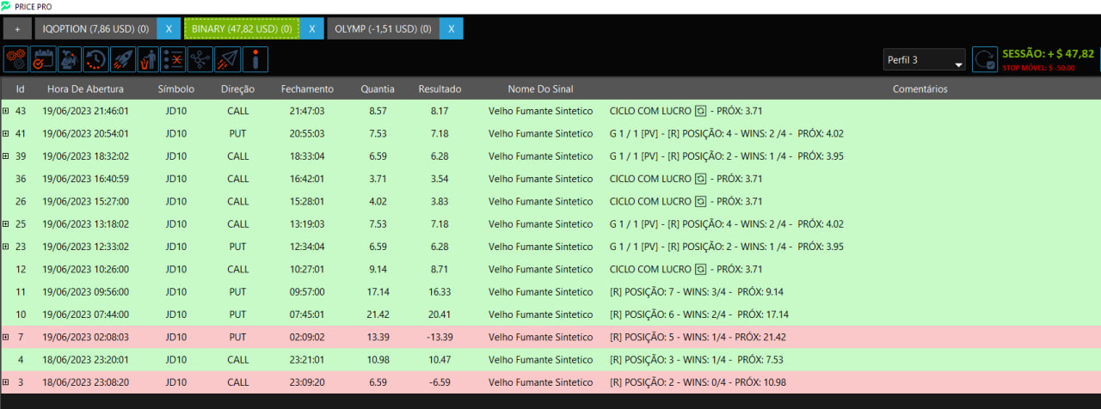Open the network nodes icon
The image size is (1101, 409).
pyautogui.click(x=200, y=59)
